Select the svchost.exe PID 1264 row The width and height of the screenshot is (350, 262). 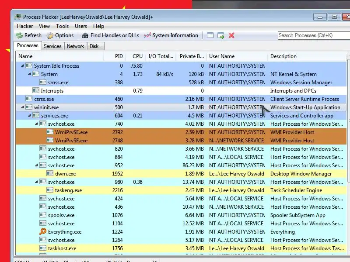click(x=181, y=240)
